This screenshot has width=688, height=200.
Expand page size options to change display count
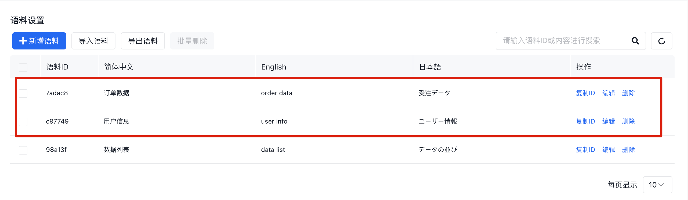[657, 184]
